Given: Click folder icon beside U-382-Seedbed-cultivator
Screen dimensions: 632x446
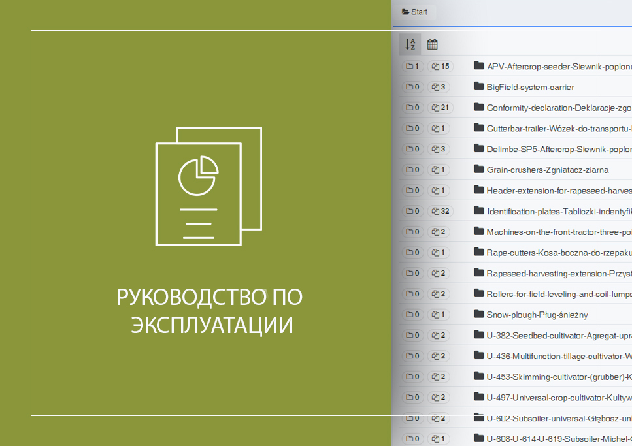Looking at the screenshot, I should click(x=479, y=334).
